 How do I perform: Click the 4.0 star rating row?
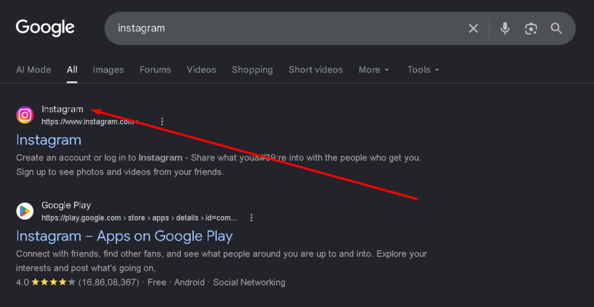pyautogui.click(x=150, y=282)
